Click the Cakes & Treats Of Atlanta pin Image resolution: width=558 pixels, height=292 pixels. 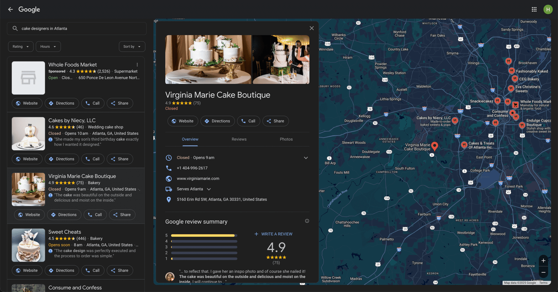464,145
